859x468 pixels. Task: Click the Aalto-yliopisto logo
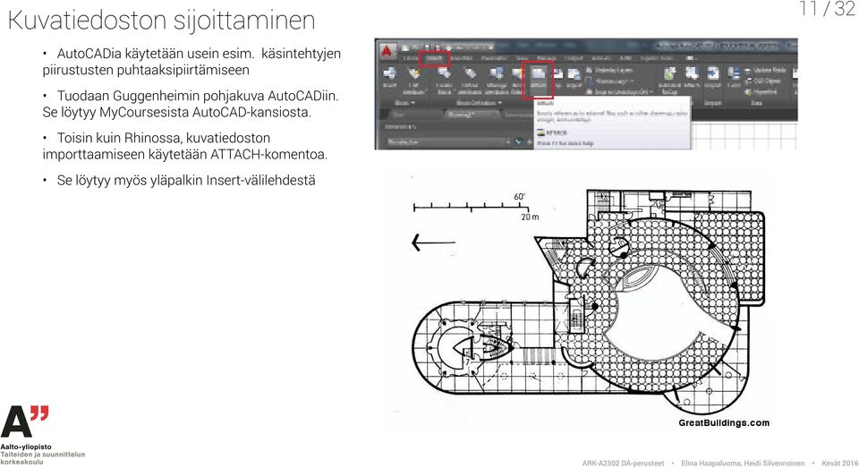pyautogui.click(x=42, y=435)
